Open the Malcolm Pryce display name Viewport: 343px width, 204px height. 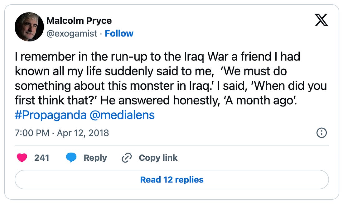(79, 21)
